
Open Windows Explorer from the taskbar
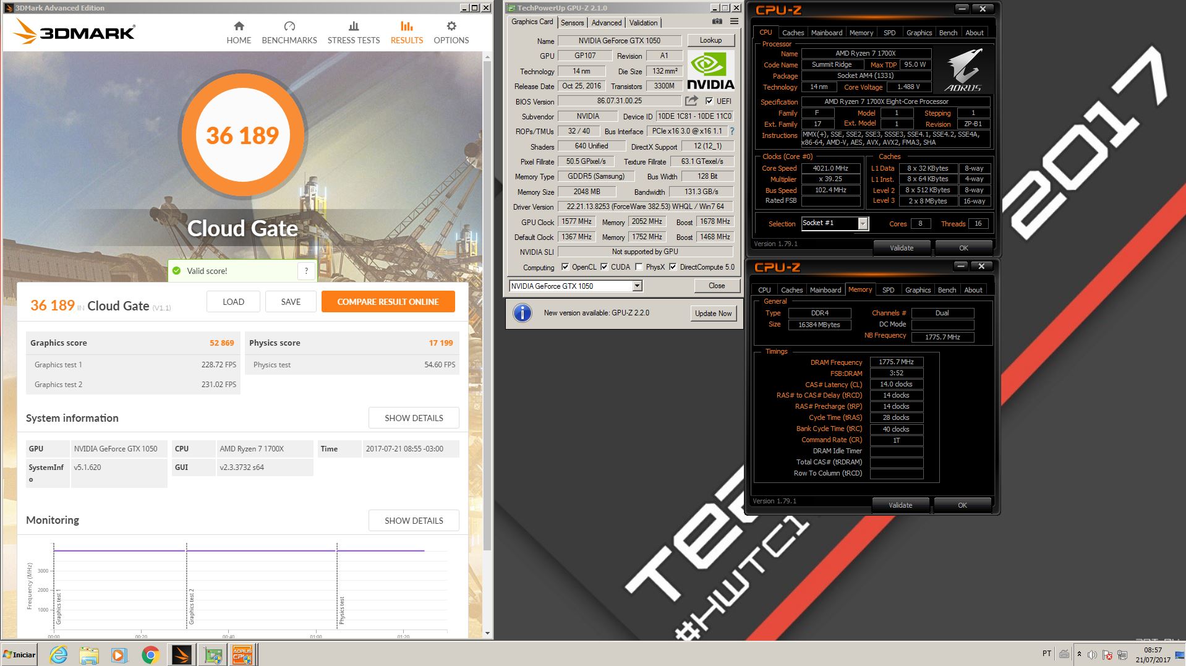coord(89,655)
